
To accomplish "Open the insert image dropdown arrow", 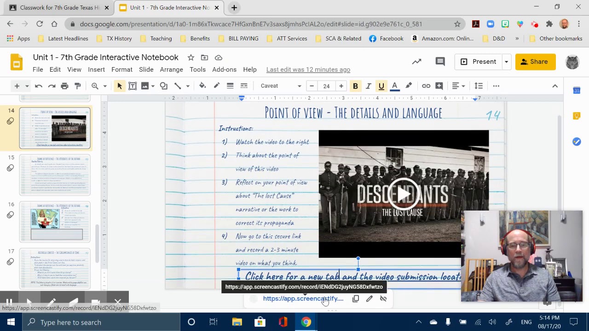I will (x=153, y=86).
